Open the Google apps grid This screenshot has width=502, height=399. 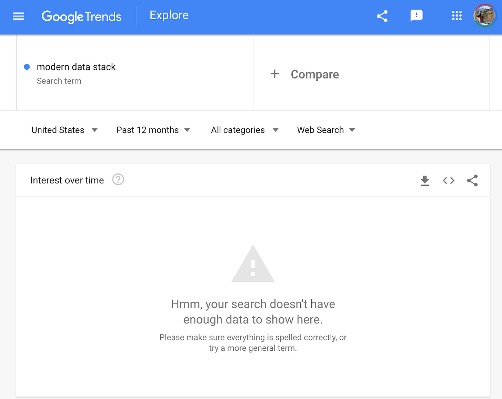(x=457, y=16)
